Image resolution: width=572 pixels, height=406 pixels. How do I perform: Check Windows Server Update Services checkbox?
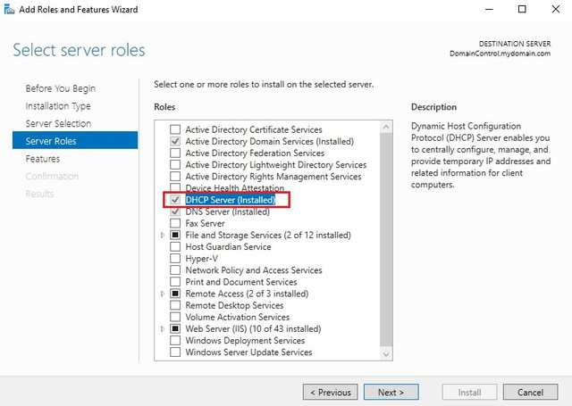(x=175, y=352)
